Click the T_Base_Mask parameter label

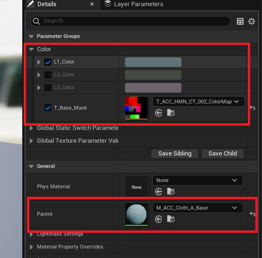(x=70, y=108)
